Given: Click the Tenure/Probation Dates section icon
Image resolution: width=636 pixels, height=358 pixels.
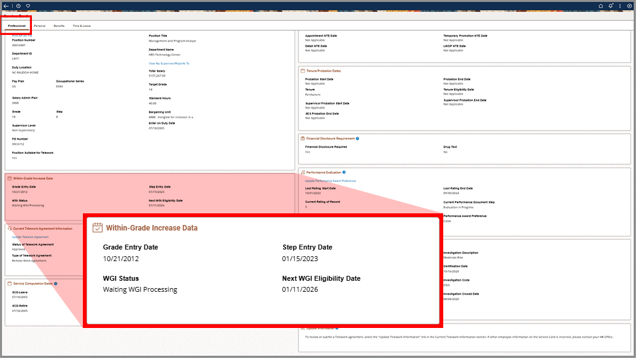Looking at the screenshot, I should coord(304,70).
